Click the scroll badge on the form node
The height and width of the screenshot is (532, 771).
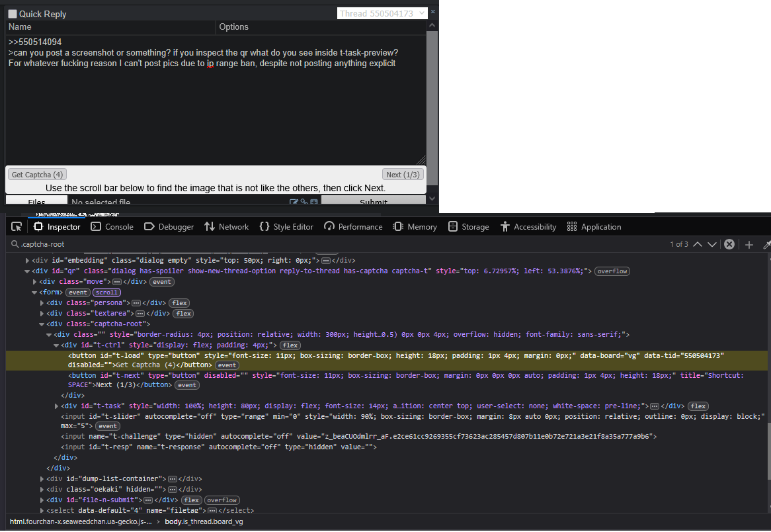point(106,292)
